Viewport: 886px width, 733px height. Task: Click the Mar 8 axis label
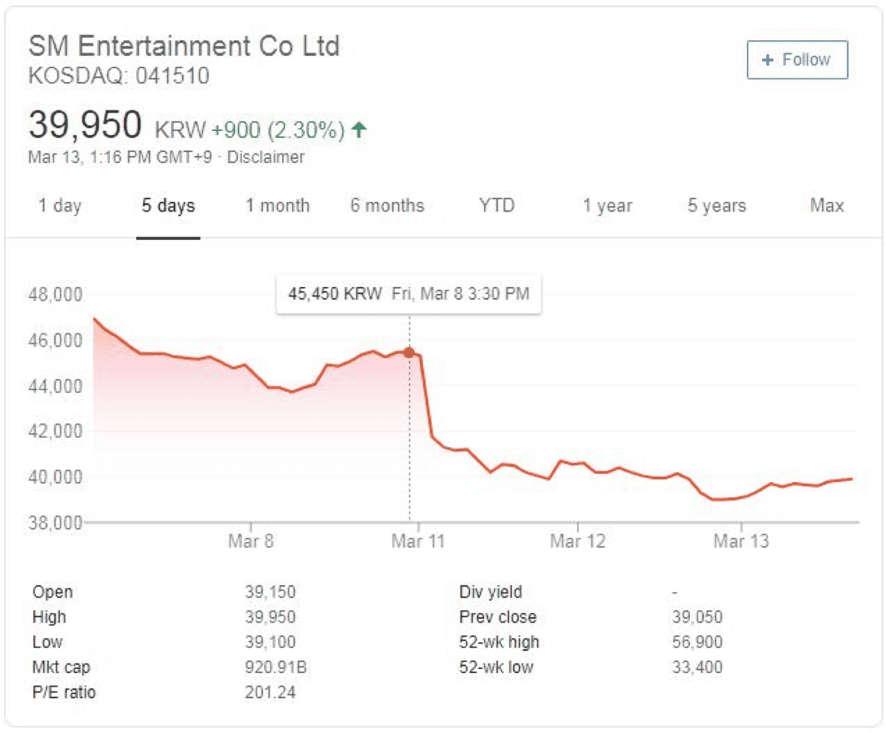(251, 541)
